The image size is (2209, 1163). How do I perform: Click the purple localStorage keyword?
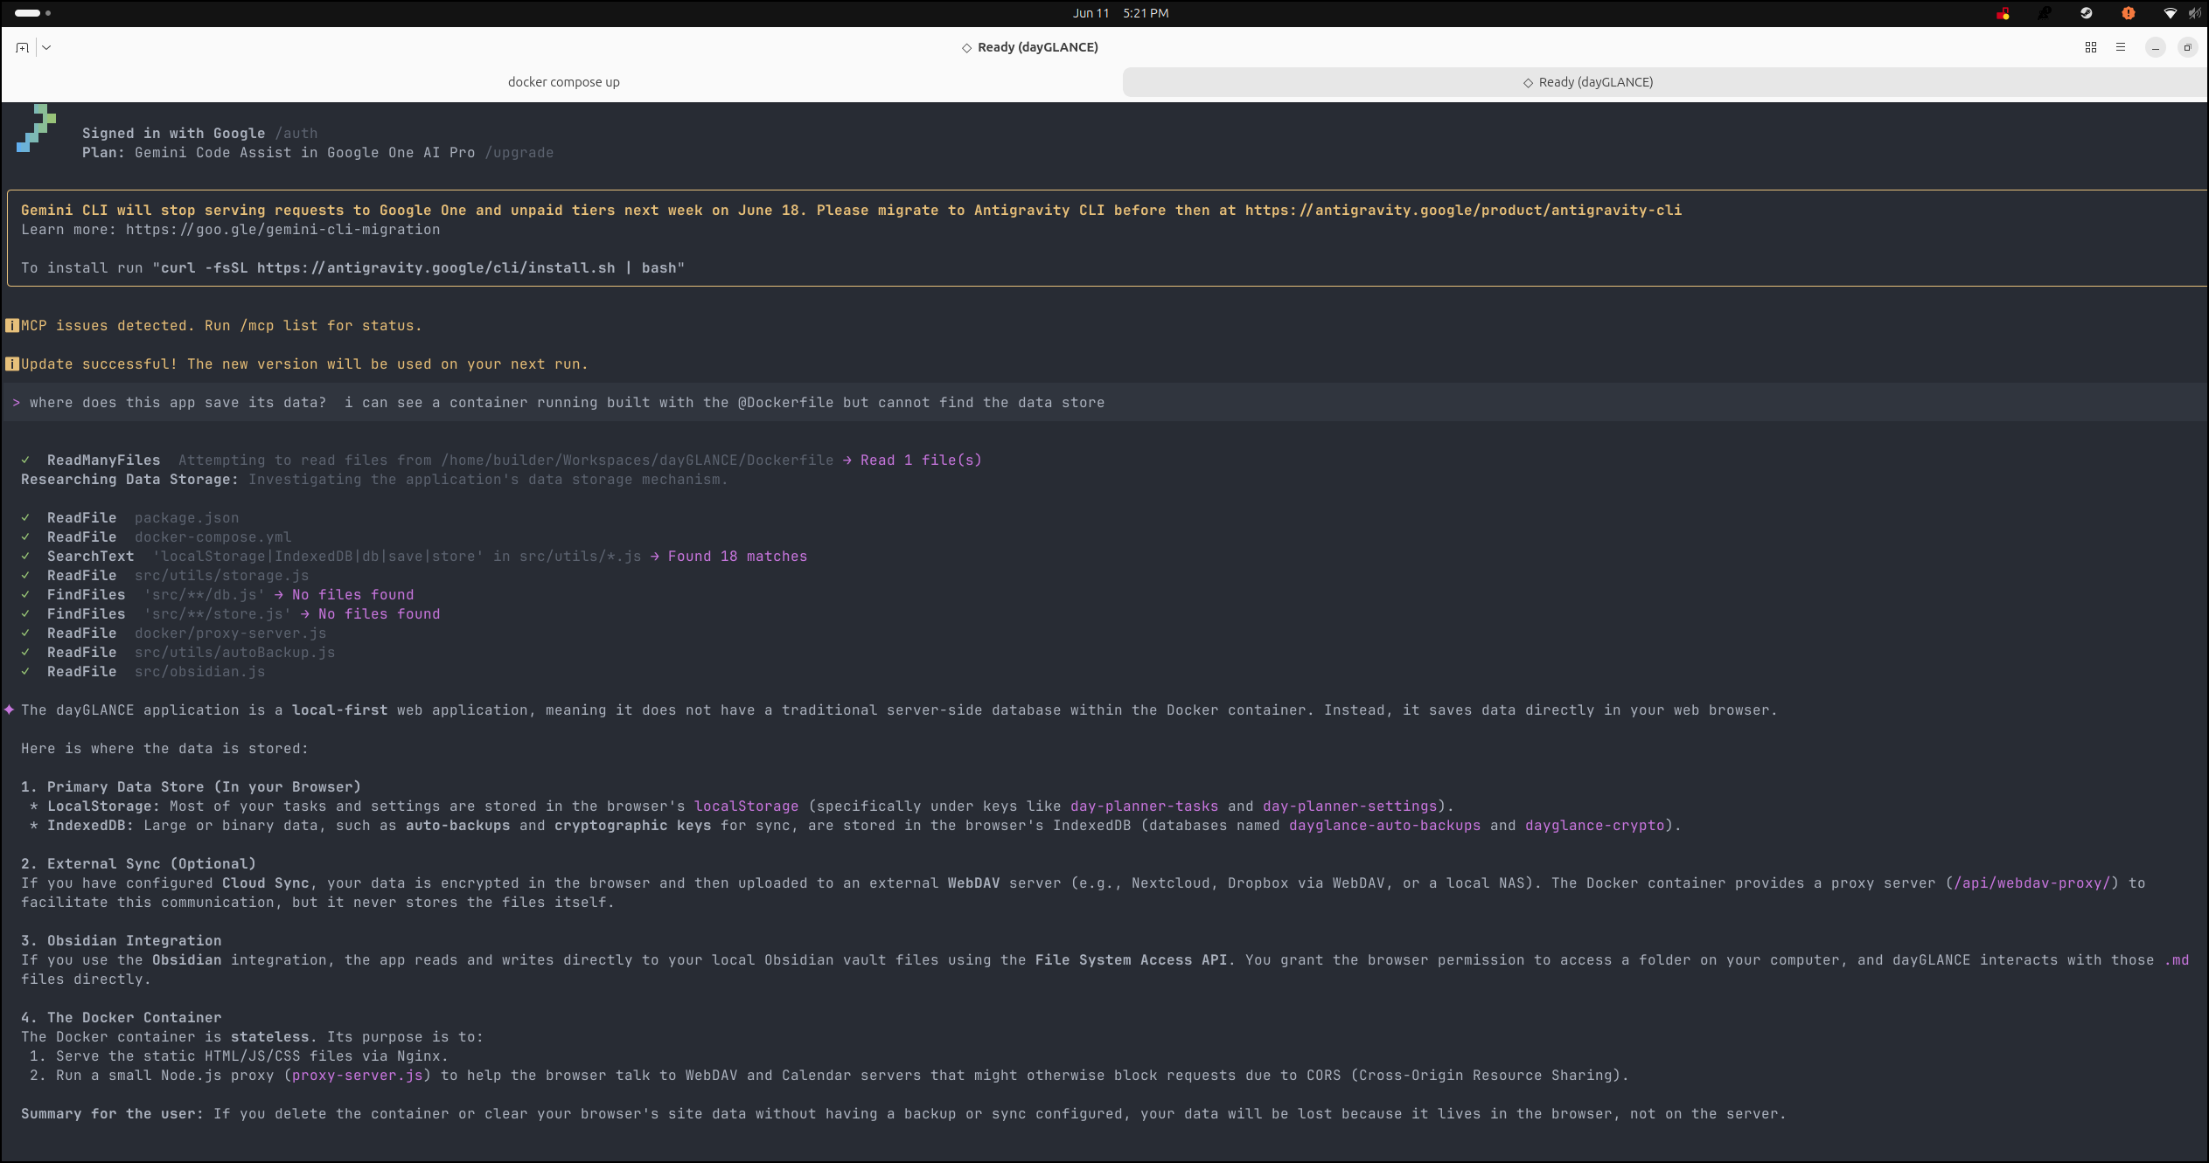[x=746, y=806]
